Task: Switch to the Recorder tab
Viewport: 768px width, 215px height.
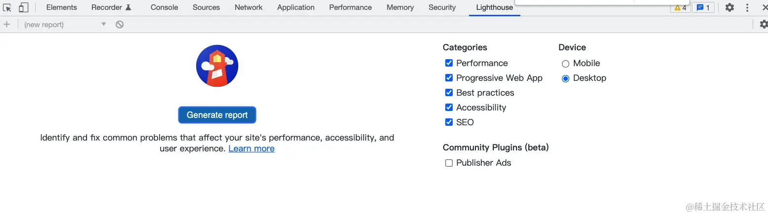Action: tap(111, 7)
